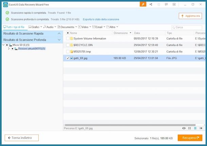Open the Audio filter dropdown
This screenshot has height=146, width=207.
pos(55,27)
